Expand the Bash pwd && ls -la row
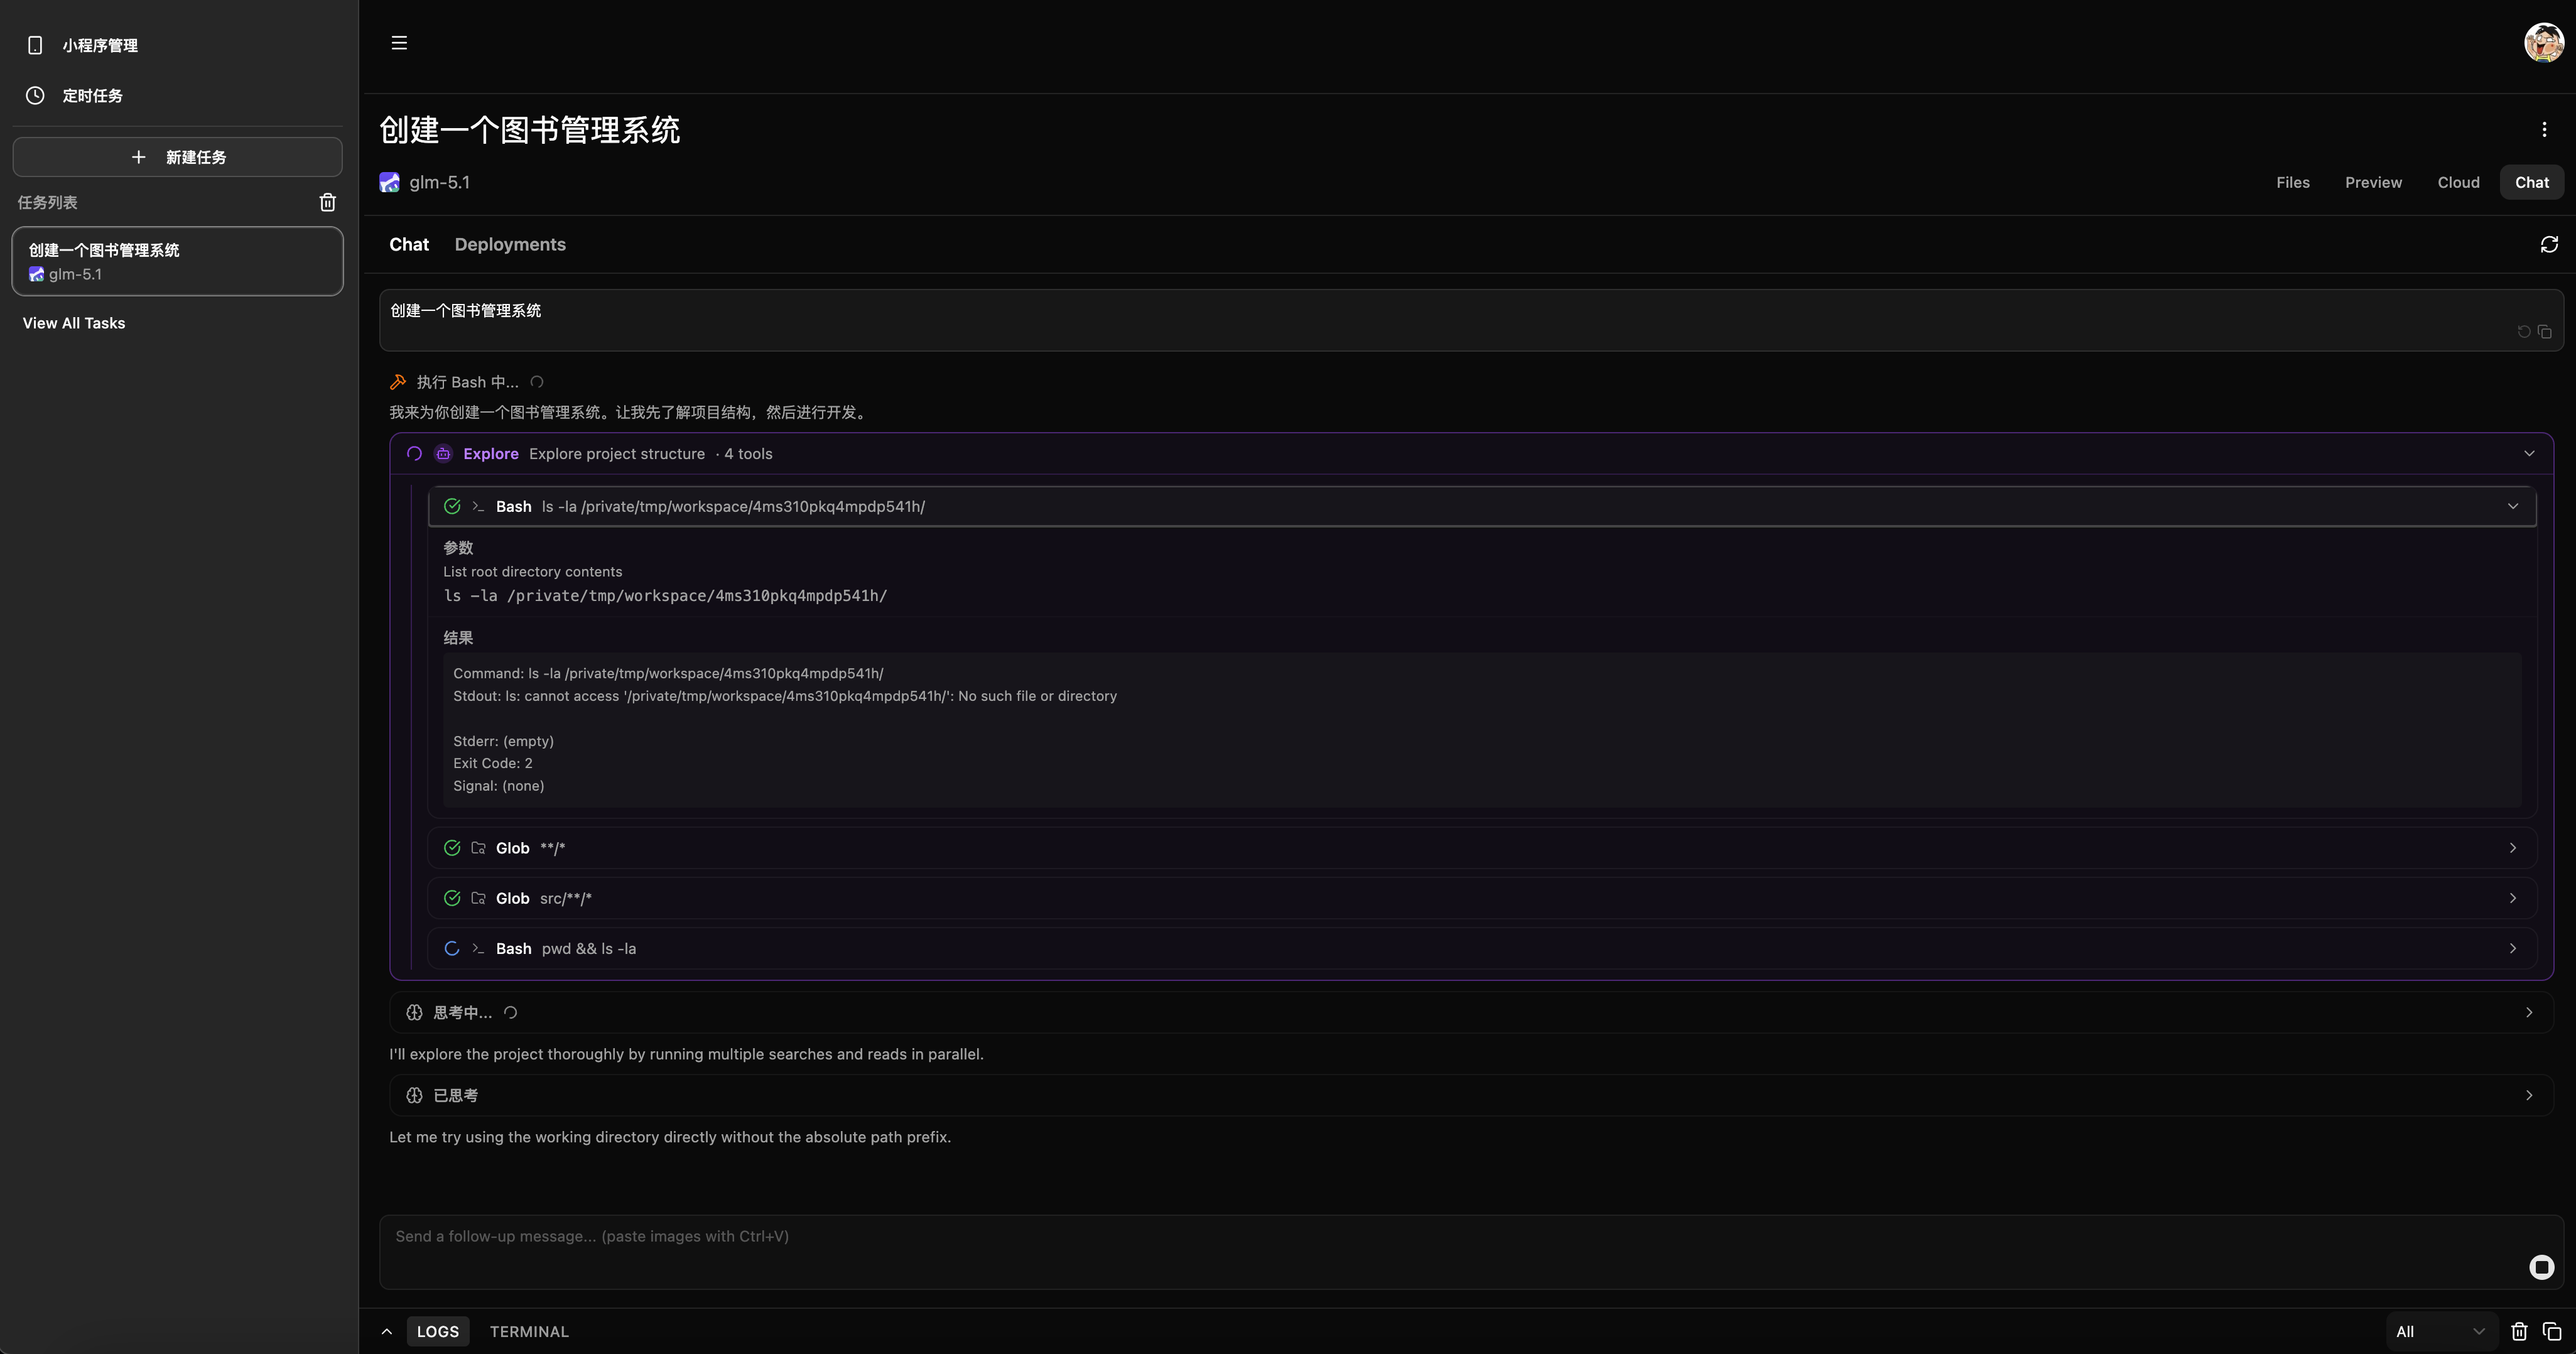This screenshot has width=2576, height=1354. (x=1482, y=948)
